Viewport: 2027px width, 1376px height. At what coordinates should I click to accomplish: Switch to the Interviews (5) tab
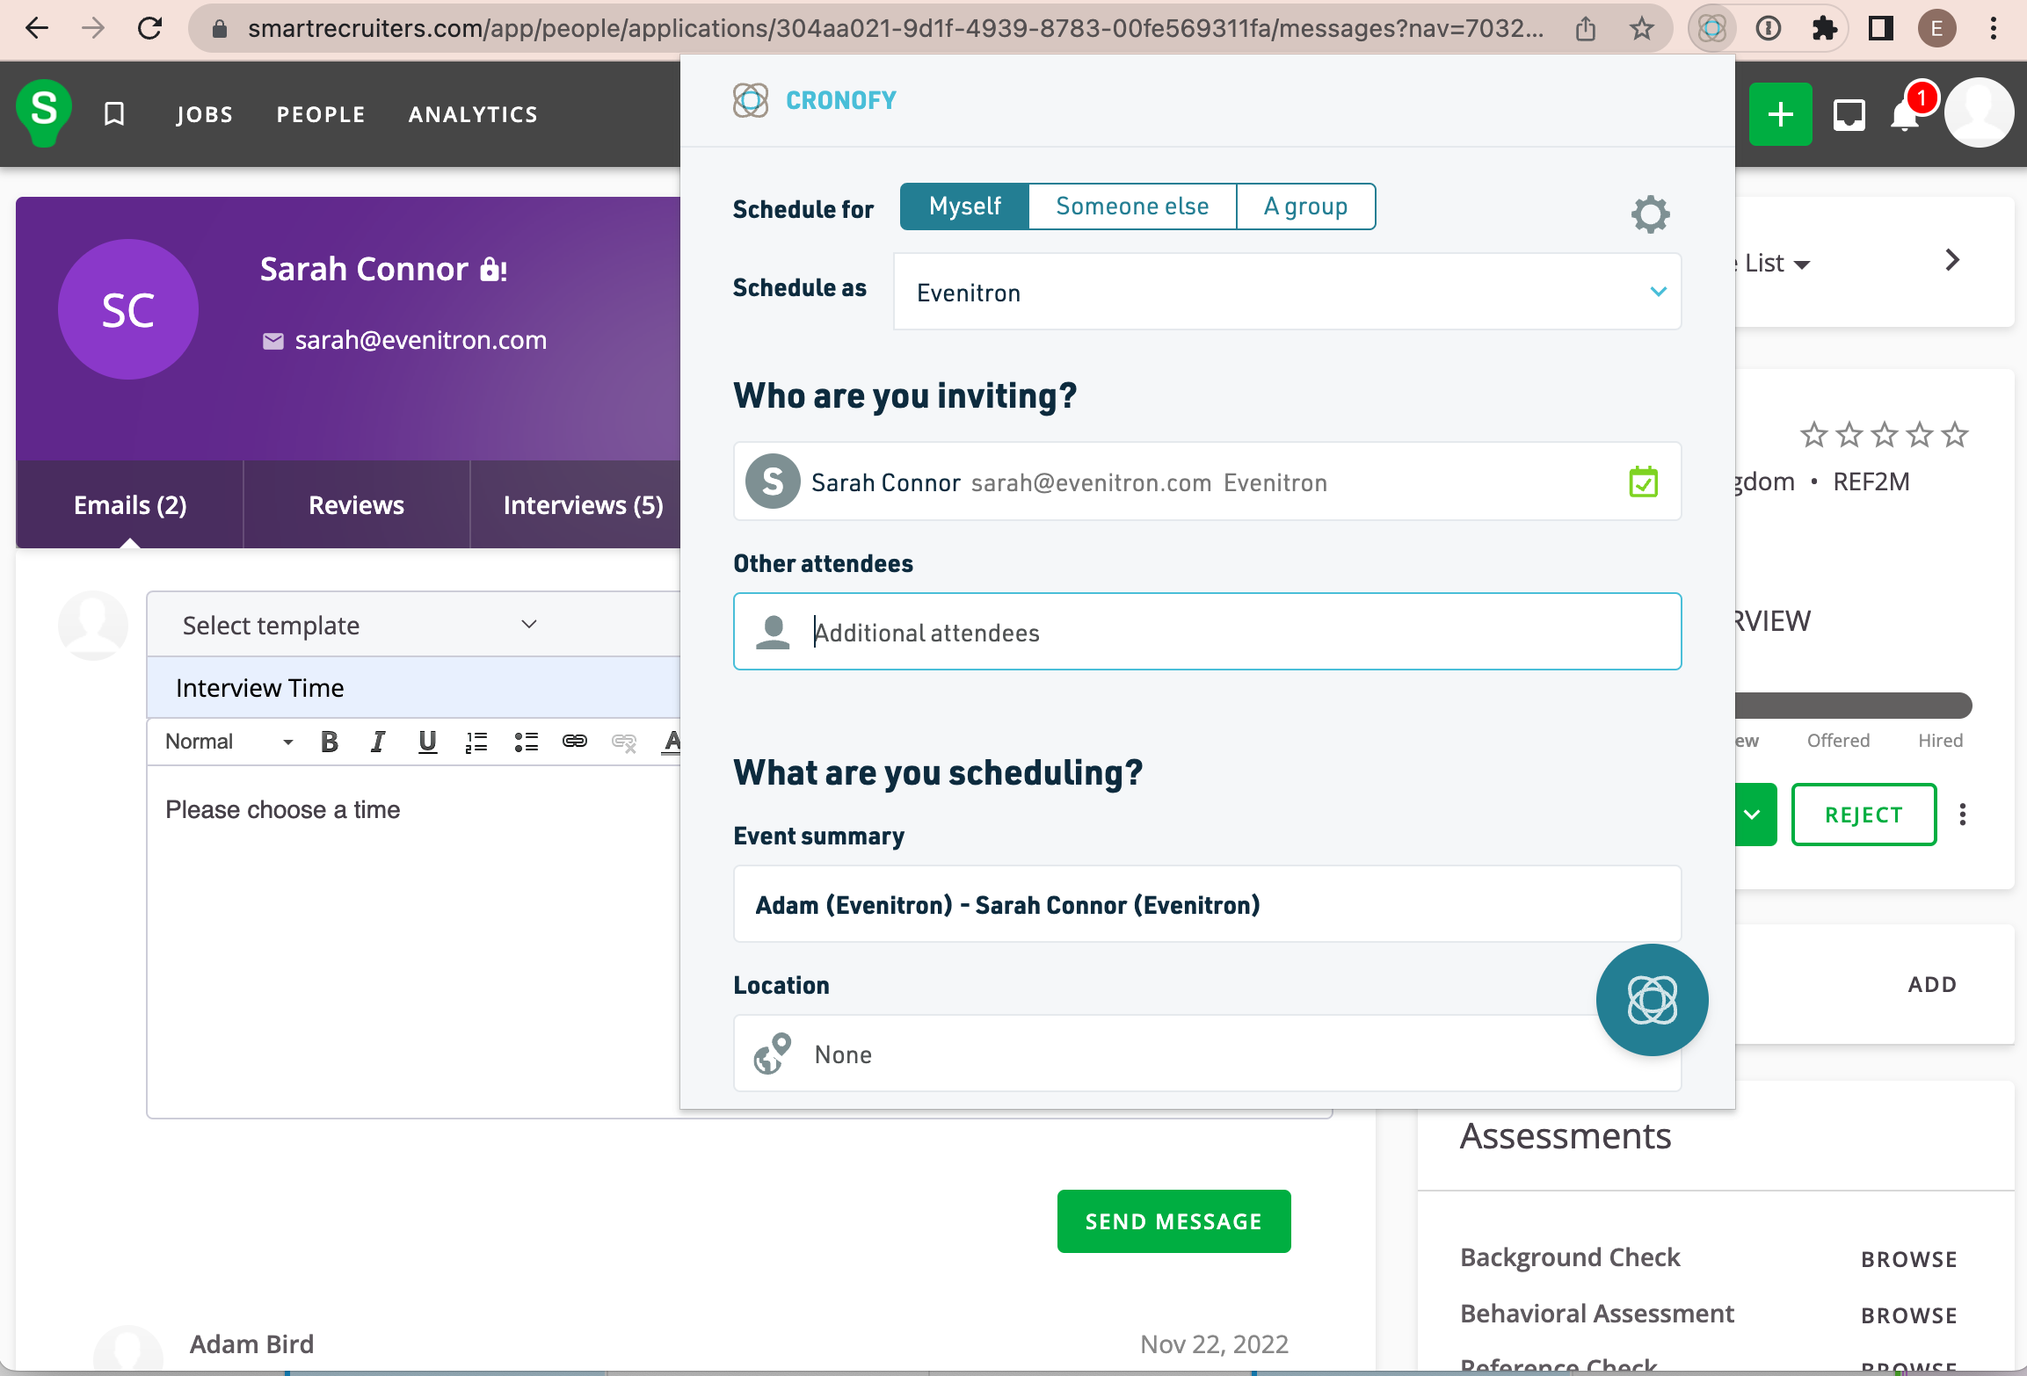[583, 505]
